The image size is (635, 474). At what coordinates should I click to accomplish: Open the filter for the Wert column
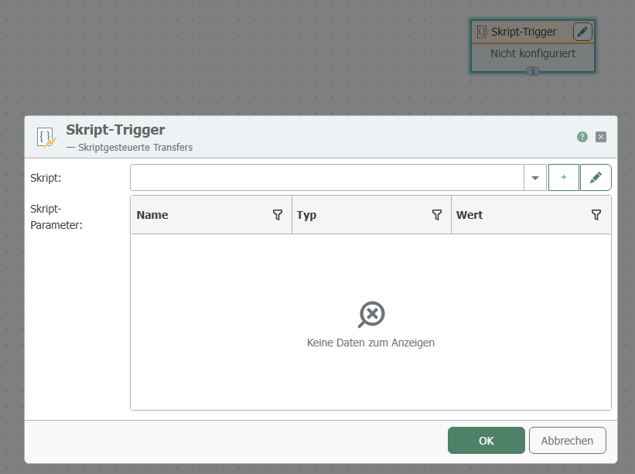click(596, 215)
